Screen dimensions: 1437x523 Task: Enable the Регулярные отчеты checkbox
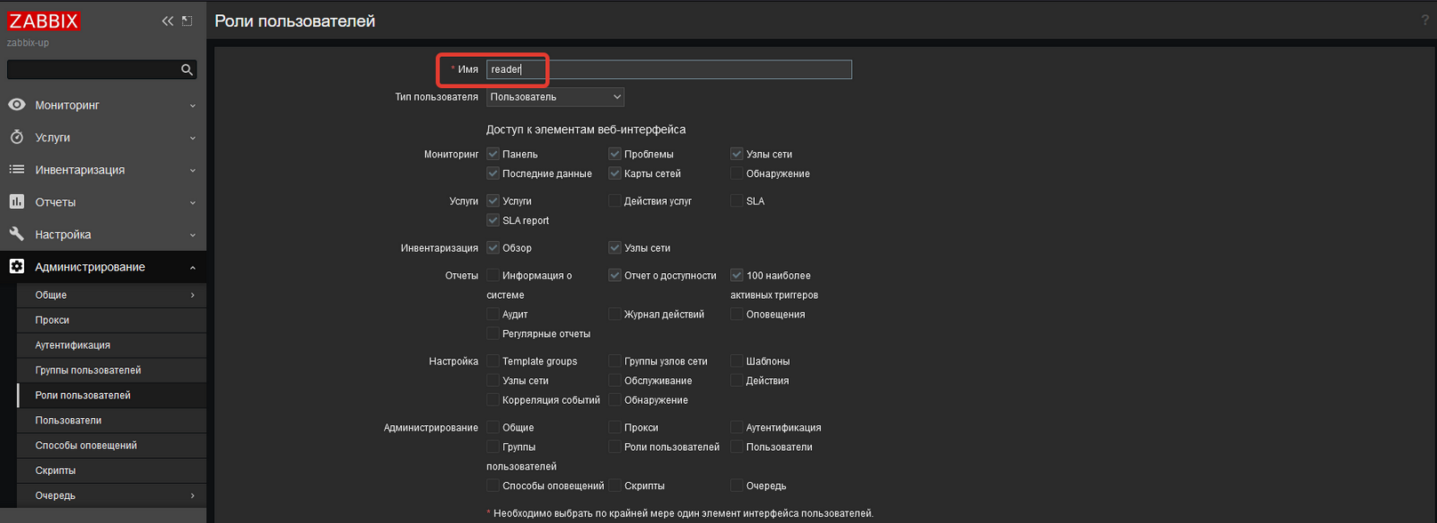coord(493,334)
